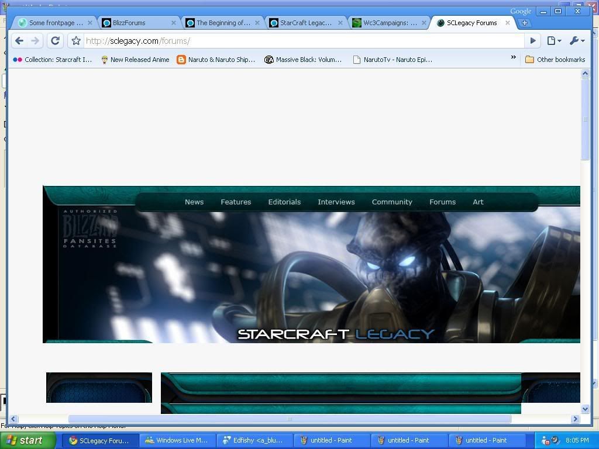This screenshot has width=599, height=449.
Task: Open the wrench settings menu dropdown
Action: [576, 41]
